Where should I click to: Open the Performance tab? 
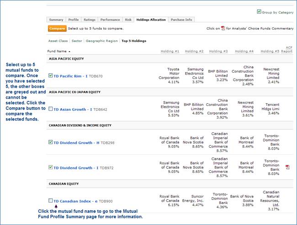click(x=110, y=20)
